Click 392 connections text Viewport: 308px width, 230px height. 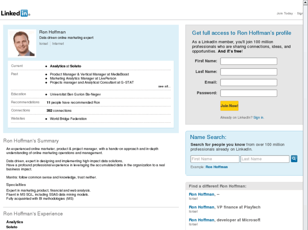click(59, 111)
